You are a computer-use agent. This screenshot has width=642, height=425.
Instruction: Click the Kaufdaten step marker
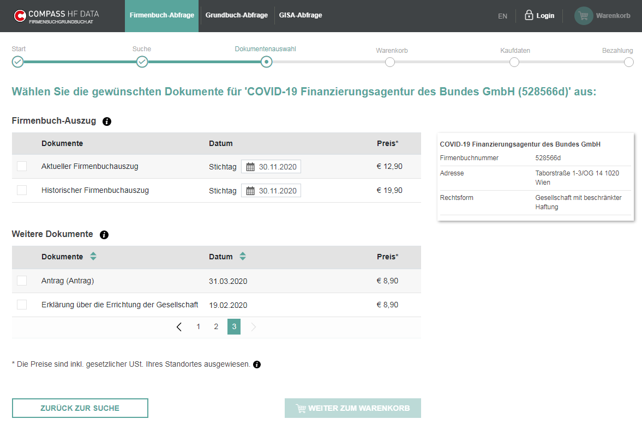click(x=514, y=62)
